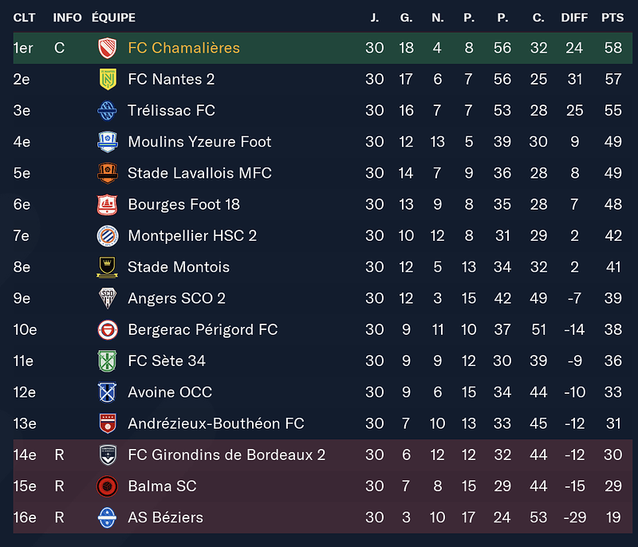Click the Balma SC round badge

[107, 486]
